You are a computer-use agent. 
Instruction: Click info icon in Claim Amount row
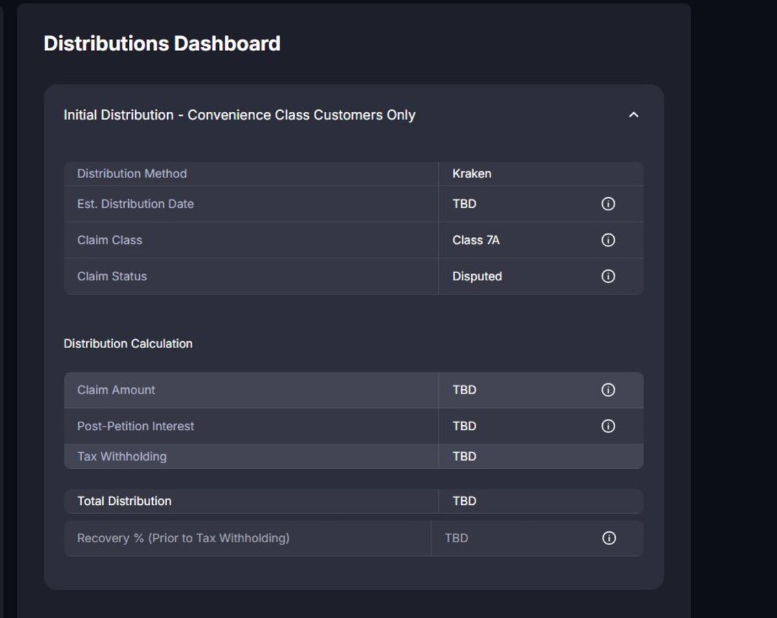pos(608,390)
